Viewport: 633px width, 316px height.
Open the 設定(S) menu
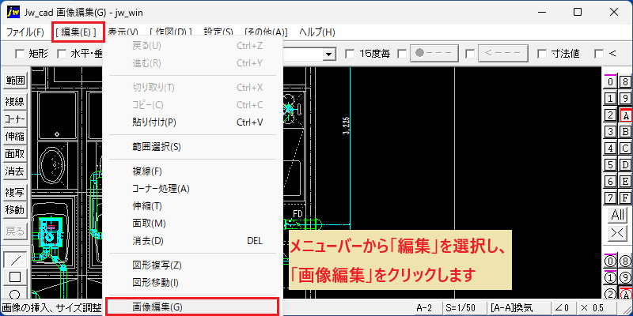pyautogui.click(x=218, y=32)
